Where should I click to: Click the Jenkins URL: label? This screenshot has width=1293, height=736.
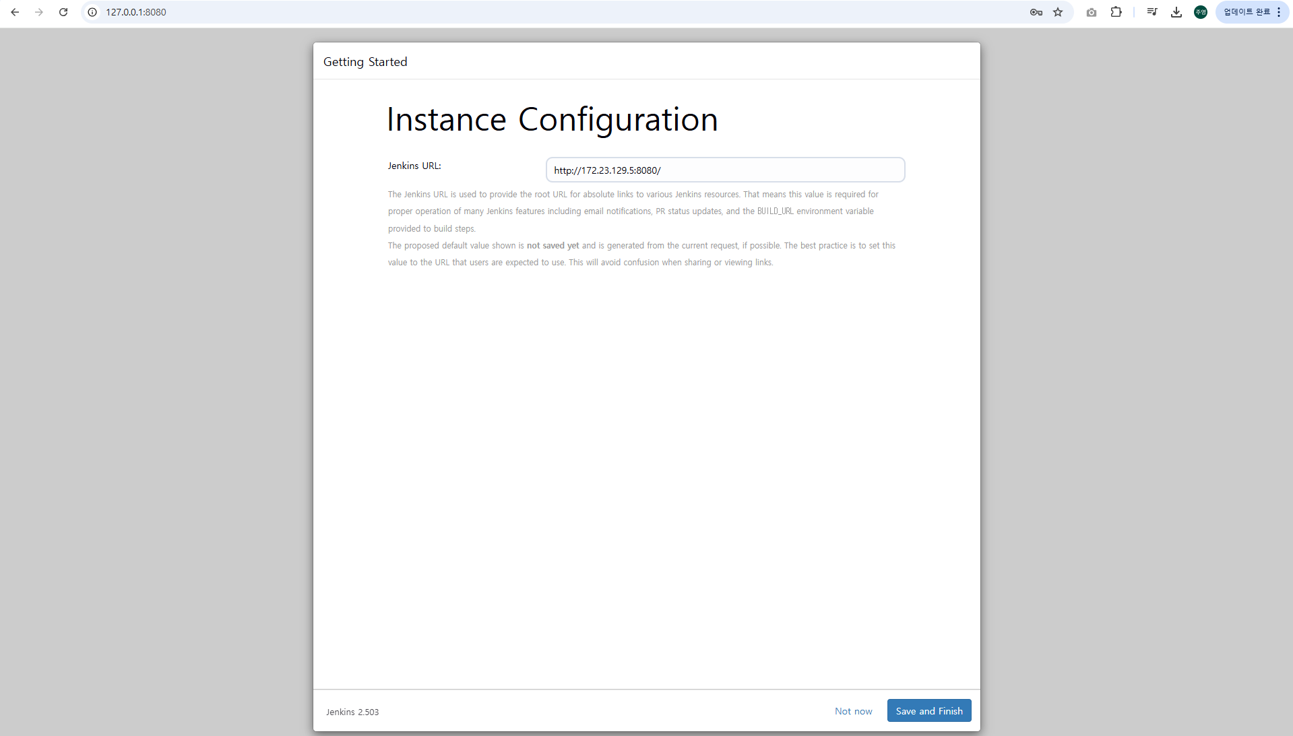tap(414, 166)
